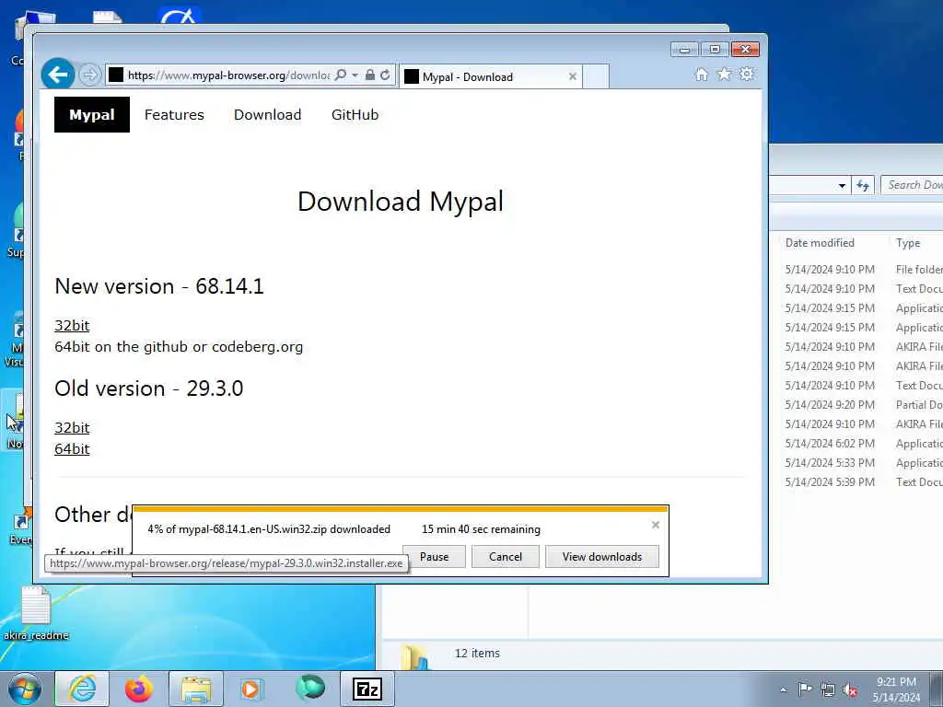Pause the mypal zip download

[x=435, y=557]
